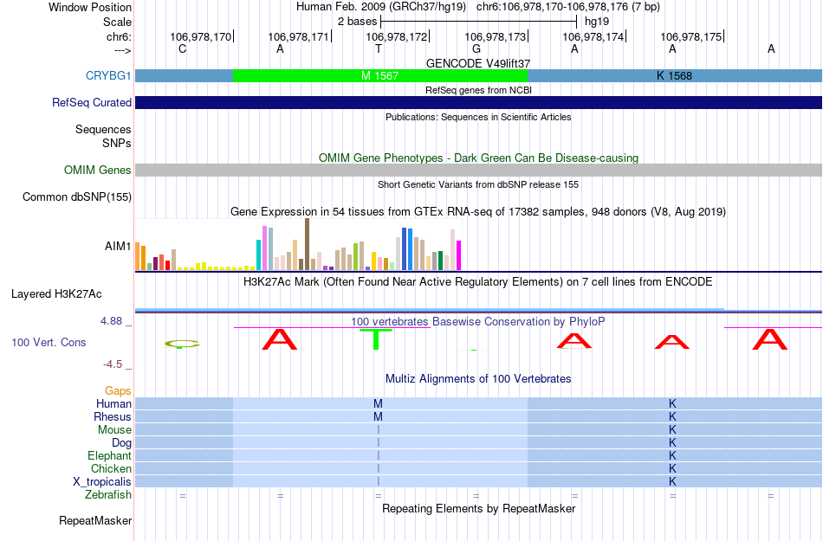Click the K amino acid in Chicken row
Viewport: 823px width, 541px height.
pos(672,468)
